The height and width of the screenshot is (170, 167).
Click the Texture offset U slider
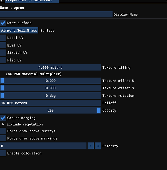pos(51,81)
